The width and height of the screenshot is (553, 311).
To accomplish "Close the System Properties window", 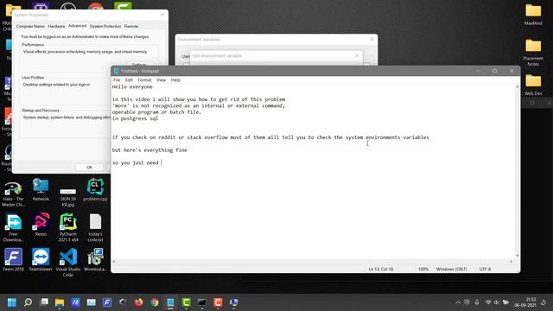I will coord(162,15).
